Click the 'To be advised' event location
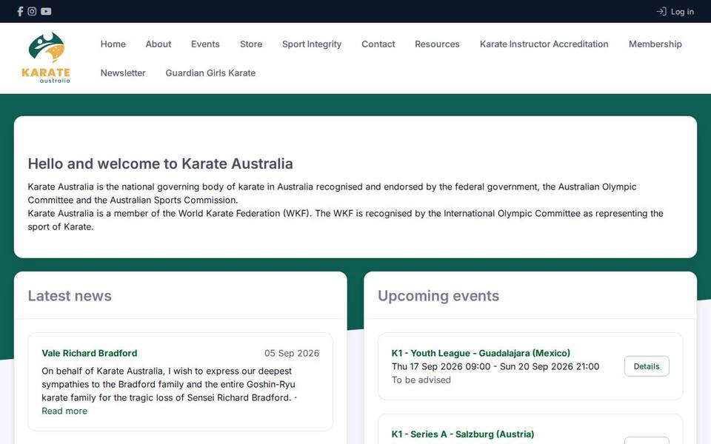711x444 pixels. 421,380
